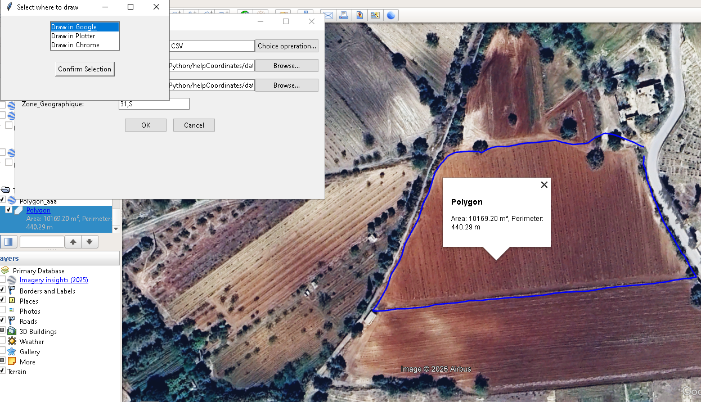Select Draw in Chrome option
The height and width of the screenshot is (402, 701).
pos(75,45)
